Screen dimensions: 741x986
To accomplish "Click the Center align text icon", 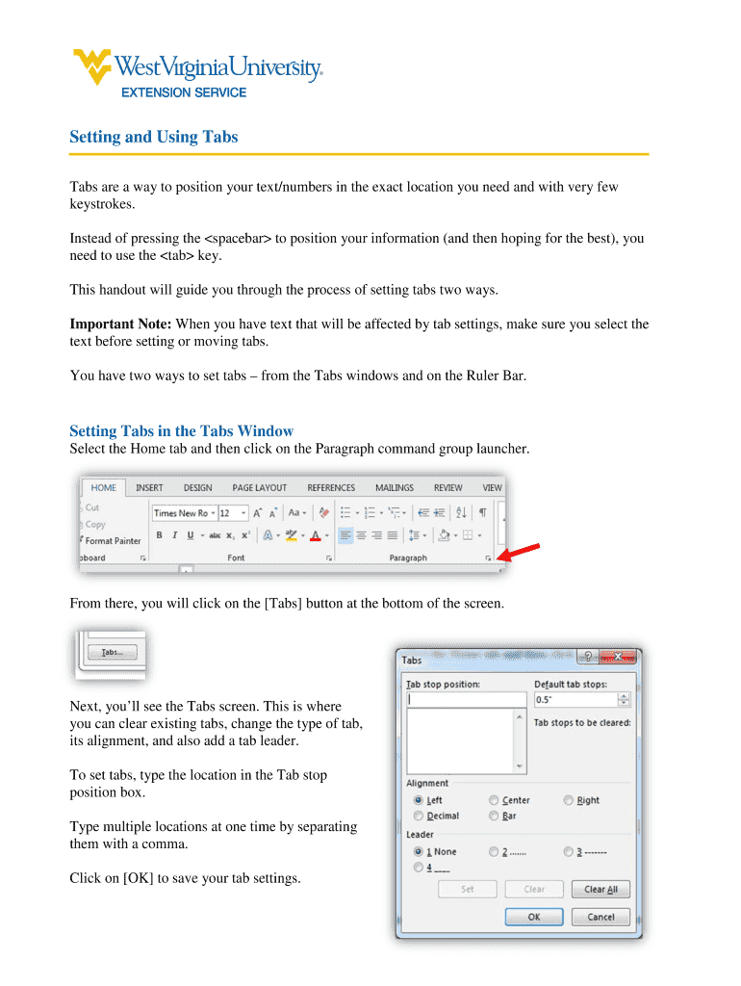I will pyautogui.click(x=361, y=535).
